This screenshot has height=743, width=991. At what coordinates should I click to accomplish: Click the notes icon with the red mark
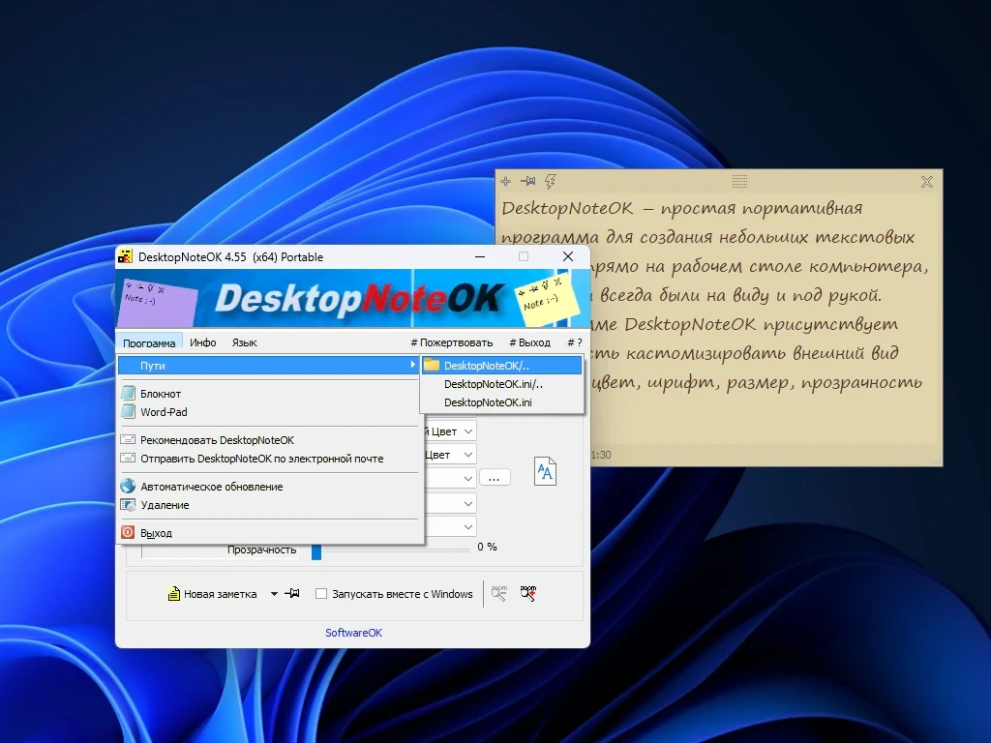(x=528, y=593)
